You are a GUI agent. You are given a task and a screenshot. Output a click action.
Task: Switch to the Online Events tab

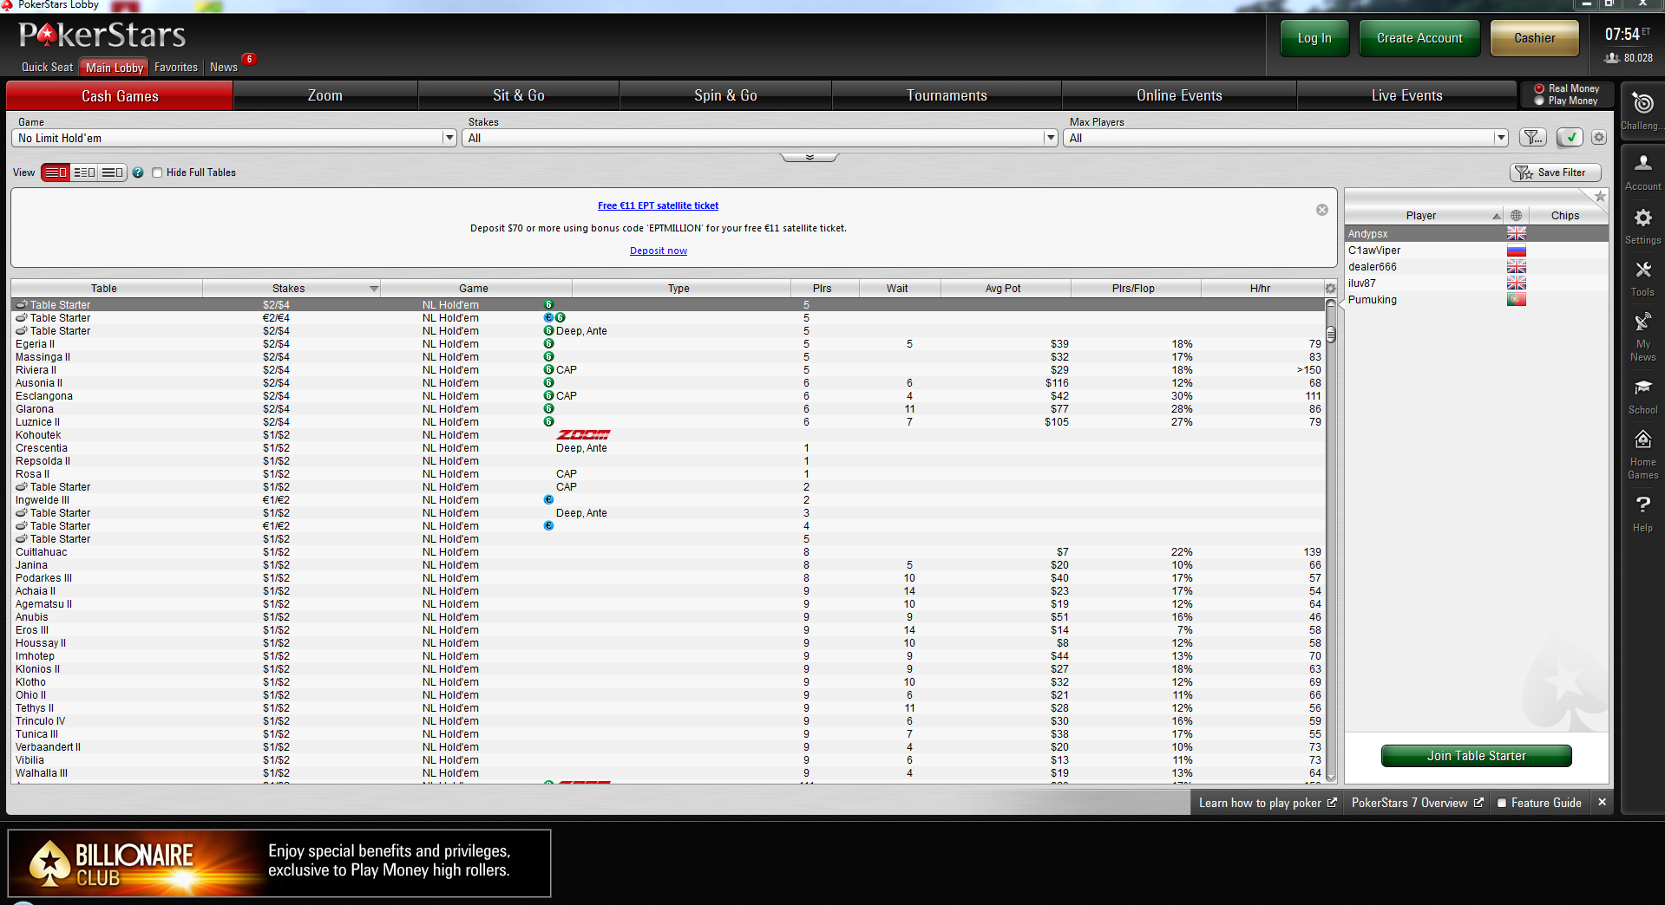[1179, 95]
